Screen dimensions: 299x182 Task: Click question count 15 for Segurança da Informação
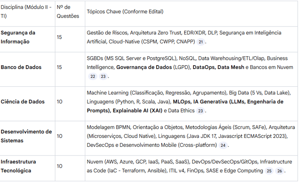point(59,37)
